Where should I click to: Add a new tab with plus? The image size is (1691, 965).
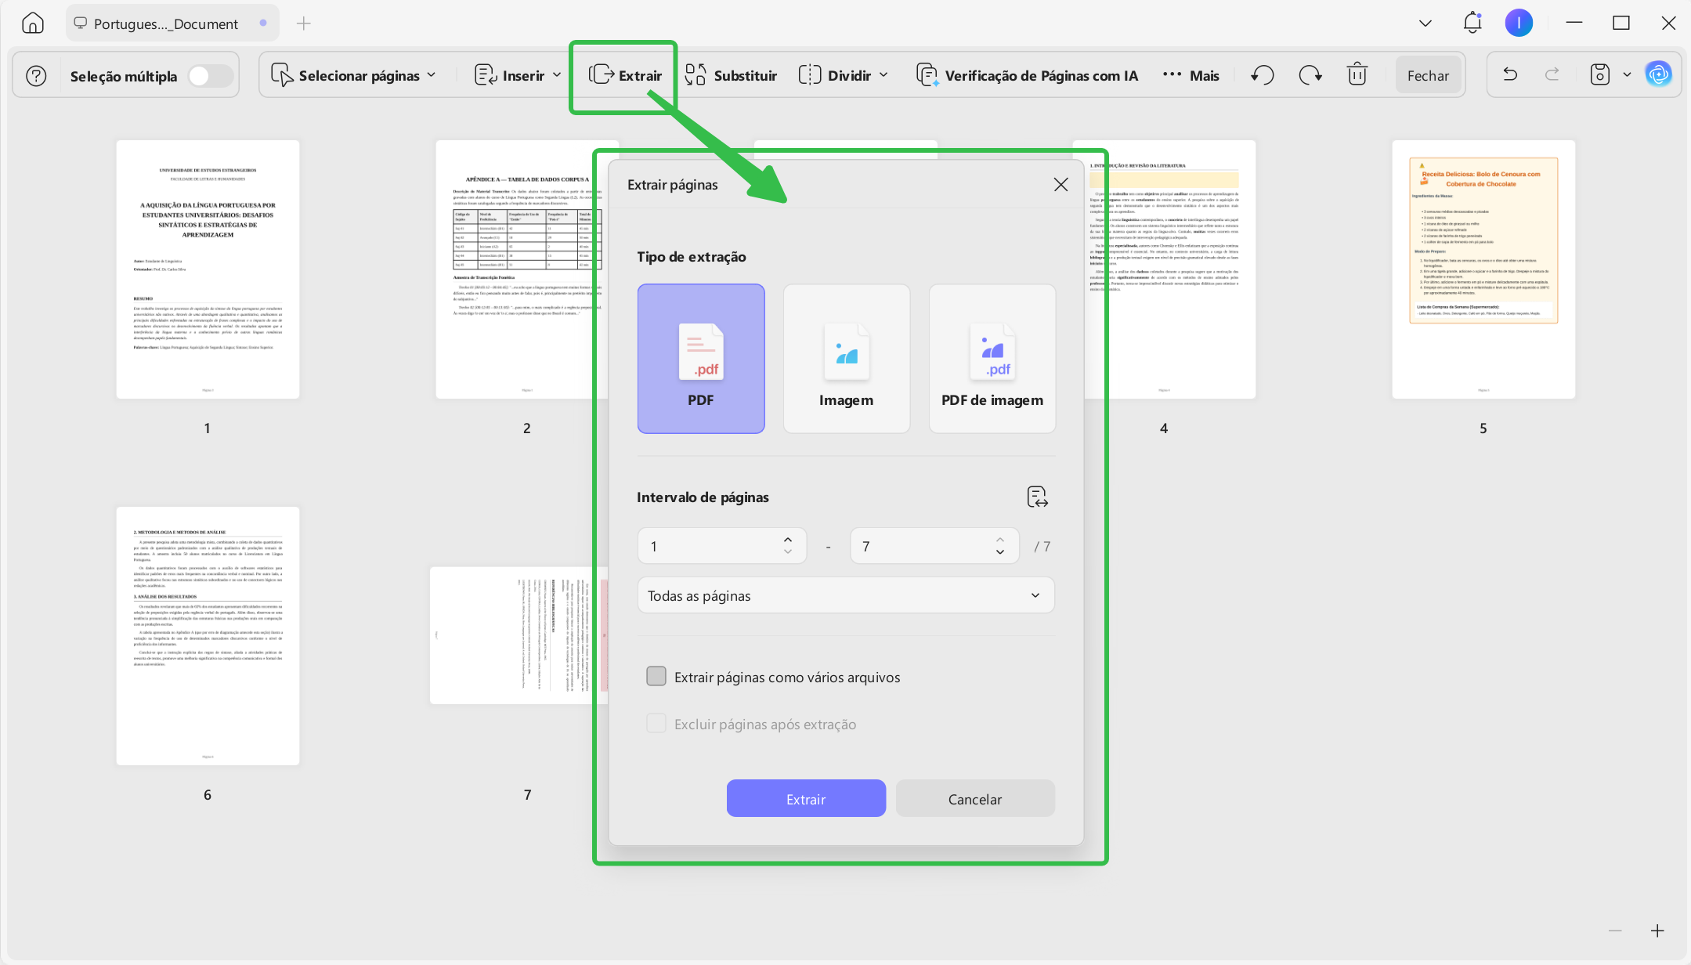point(304,23)
